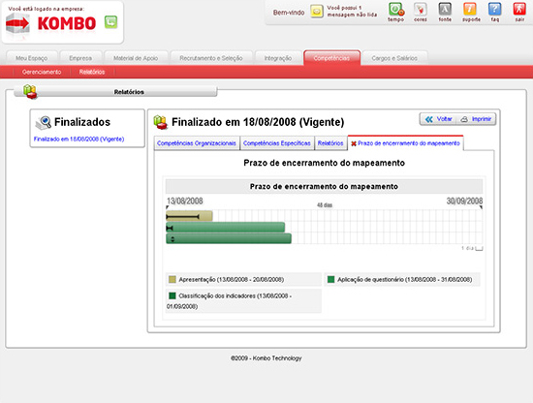
Task: Click the Relatórios section header cubes icon
Action: point(30,92)
